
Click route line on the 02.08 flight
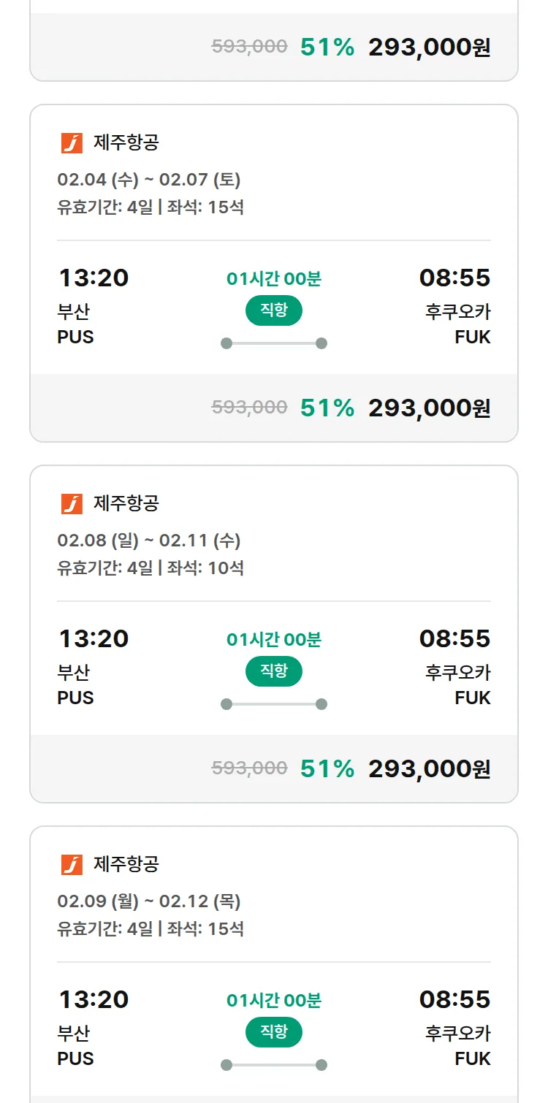coord(274,704)
